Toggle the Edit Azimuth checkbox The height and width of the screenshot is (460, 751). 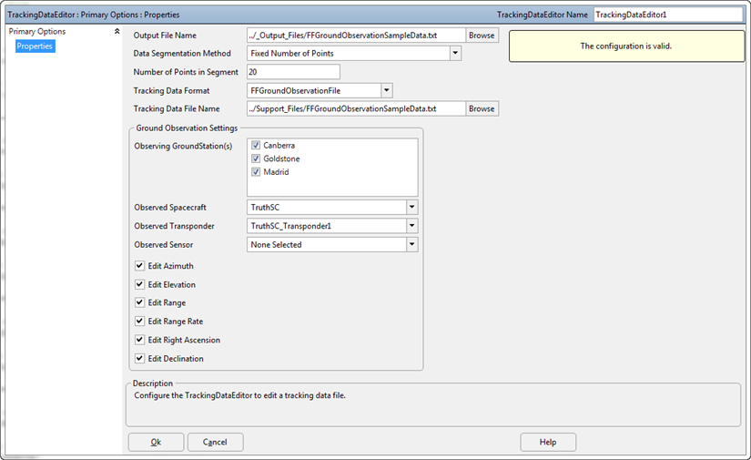[x=139, y=265]
